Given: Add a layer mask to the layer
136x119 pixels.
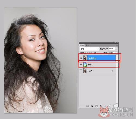Looking at the screenshot, I should point(96,106).
